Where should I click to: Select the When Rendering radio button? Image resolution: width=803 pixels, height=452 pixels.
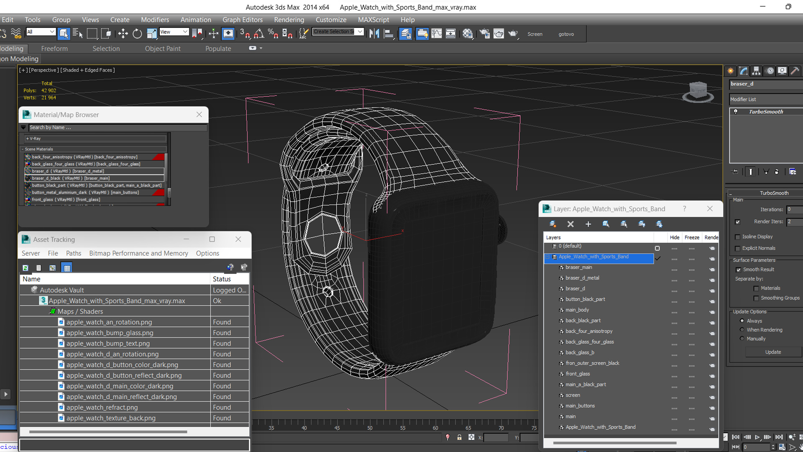[x=742, y=330]
